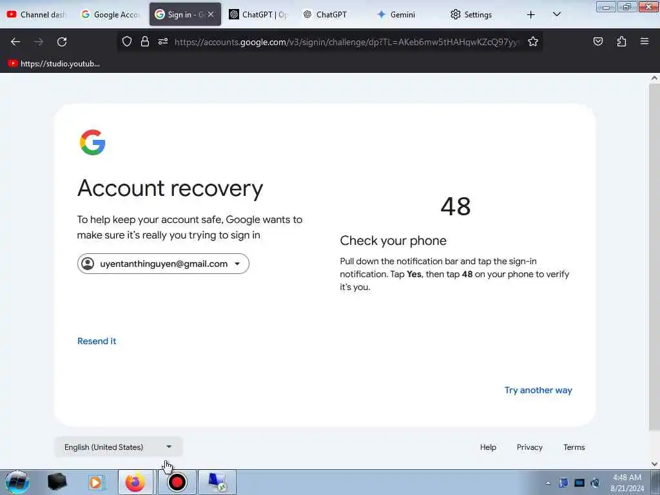Reload the current page
This screenshot has width=660, height=495.
[x=62, y=42]
